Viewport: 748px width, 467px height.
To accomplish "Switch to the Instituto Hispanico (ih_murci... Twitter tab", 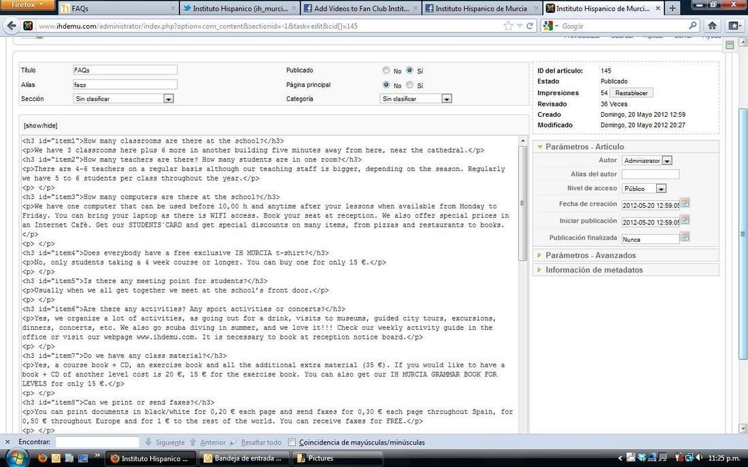I will click(239, 8).
